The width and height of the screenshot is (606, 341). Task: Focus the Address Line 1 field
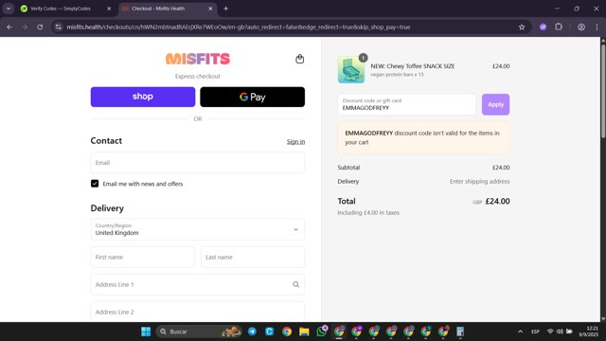click(198, 284)
